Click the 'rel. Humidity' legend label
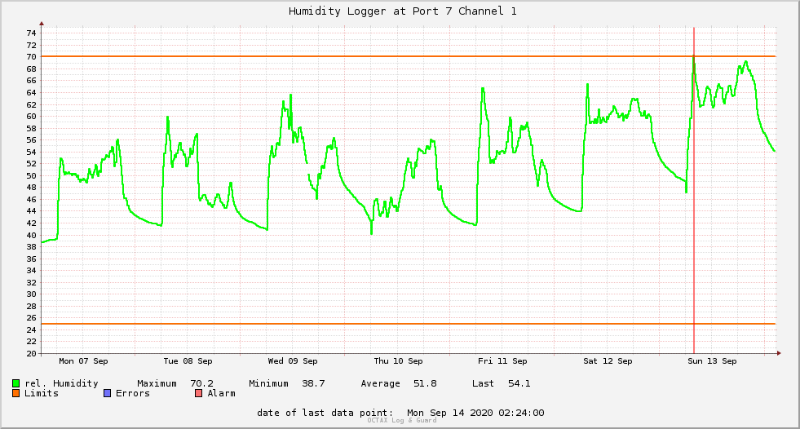This screenshot has height=429, width=800. (x=61, y=383)
